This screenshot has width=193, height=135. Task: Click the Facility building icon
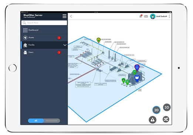(x=25, y=45)
